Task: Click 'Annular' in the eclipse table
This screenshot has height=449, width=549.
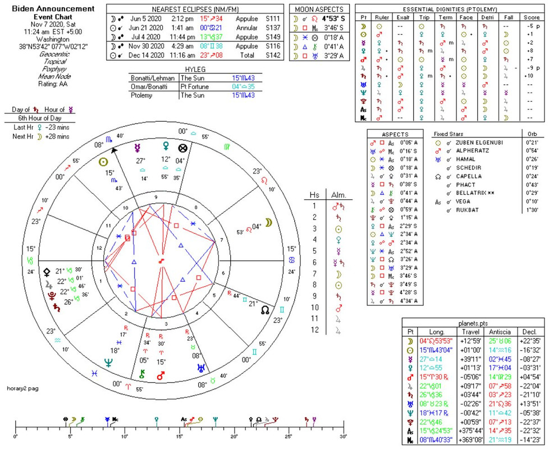Action: click(246, 28)
